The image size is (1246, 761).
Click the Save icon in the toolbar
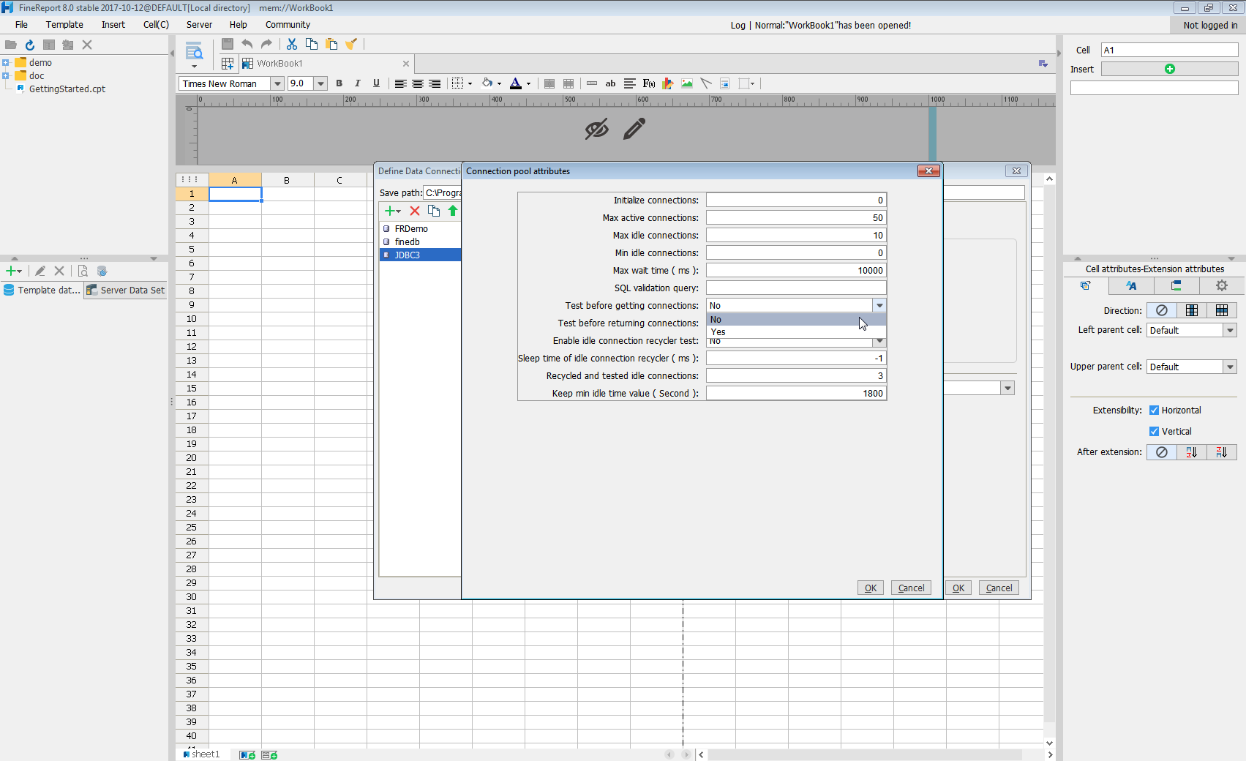coord(228,44)
